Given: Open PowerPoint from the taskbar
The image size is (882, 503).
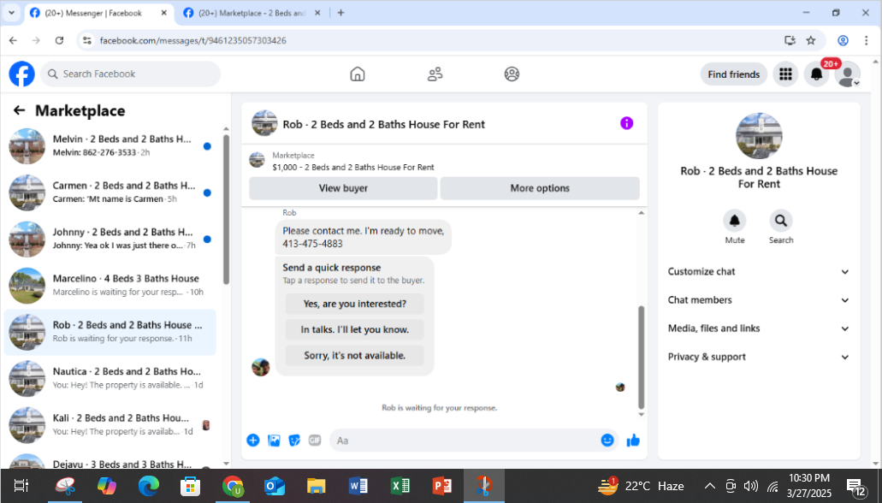Looking at the screenshot, I should (x=441, y=486).
